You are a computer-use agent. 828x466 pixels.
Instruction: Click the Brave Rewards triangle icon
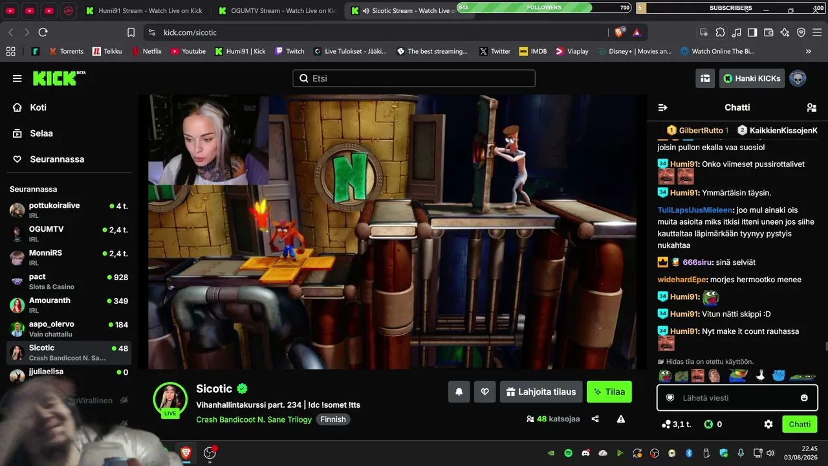point(637,32)
